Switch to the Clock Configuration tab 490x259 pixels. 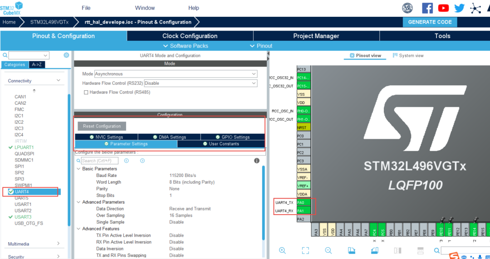pyautogui.click(x=190, y=36)
